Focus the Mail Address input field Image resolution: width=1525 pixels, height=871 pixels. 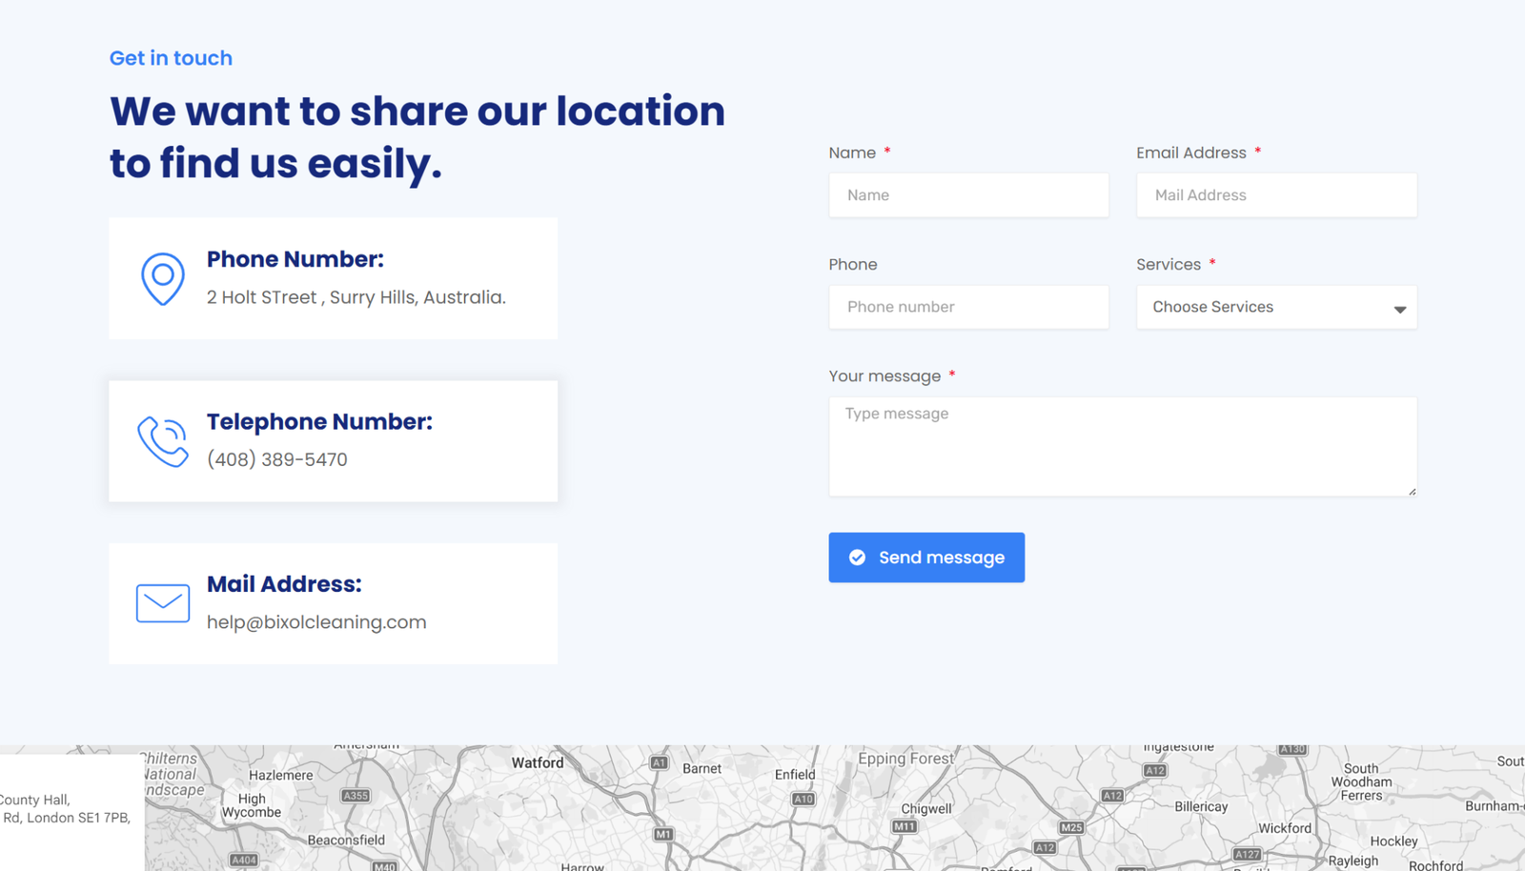point(1276,195)
